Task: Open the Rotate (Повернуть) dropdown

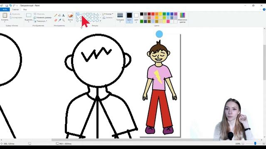Action: (x=40, y=21)
